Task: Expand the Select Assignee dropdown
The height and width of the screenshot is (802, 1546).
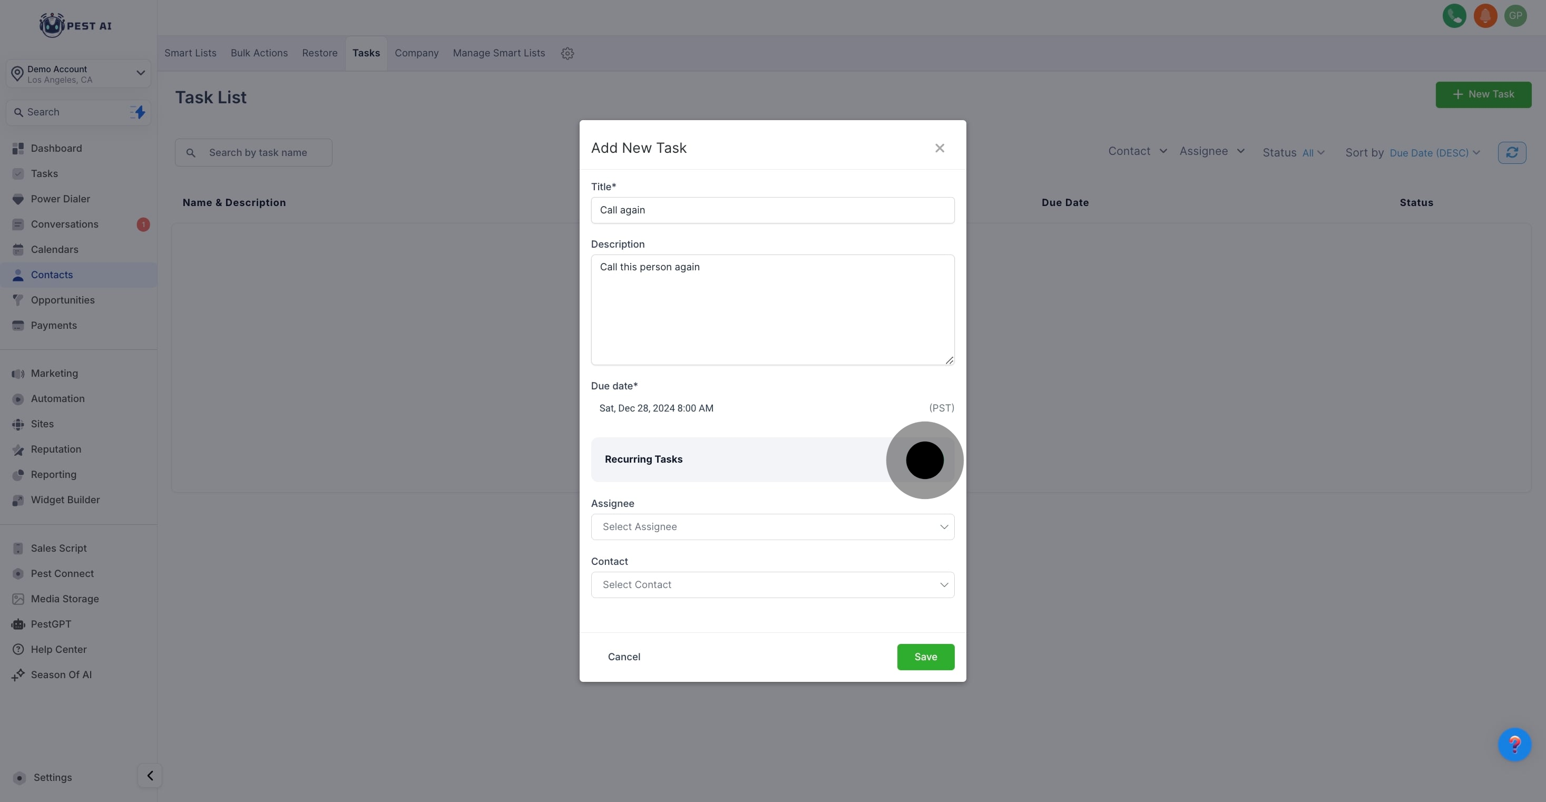Action: 772,527
